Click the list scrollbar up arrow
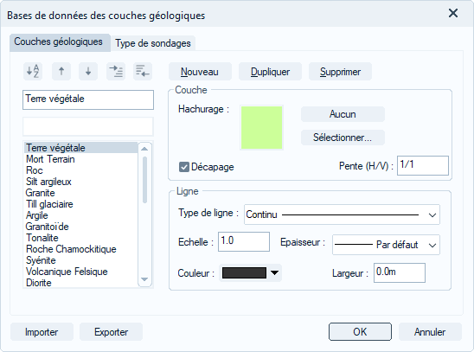The image size is (474, 352). (144, 149)
